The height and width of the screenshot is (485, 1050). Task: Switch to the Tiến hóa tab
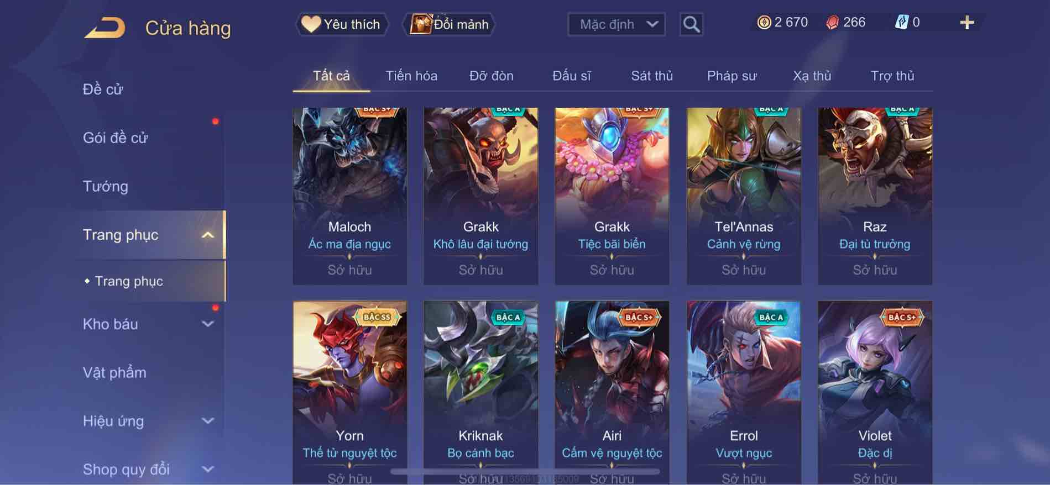[411, 76]
